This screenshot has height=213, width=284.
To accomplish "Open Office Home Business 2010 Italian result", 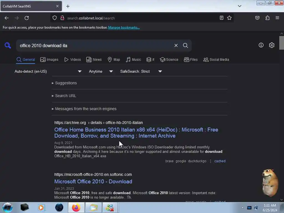I will click(136, 133).
